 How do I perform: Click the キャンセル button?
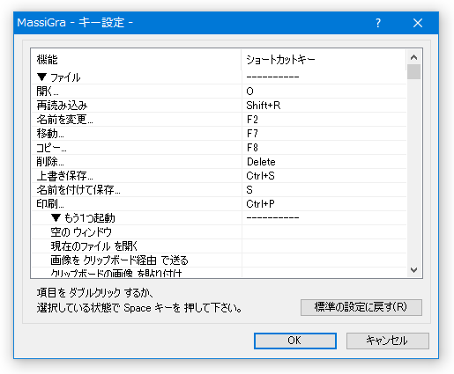pos(387,341)
